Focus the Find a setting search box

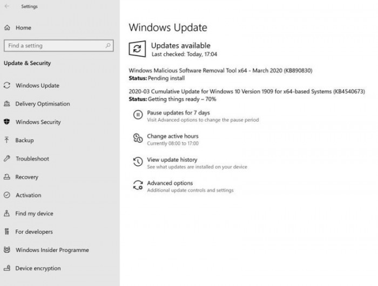[54, 46]
